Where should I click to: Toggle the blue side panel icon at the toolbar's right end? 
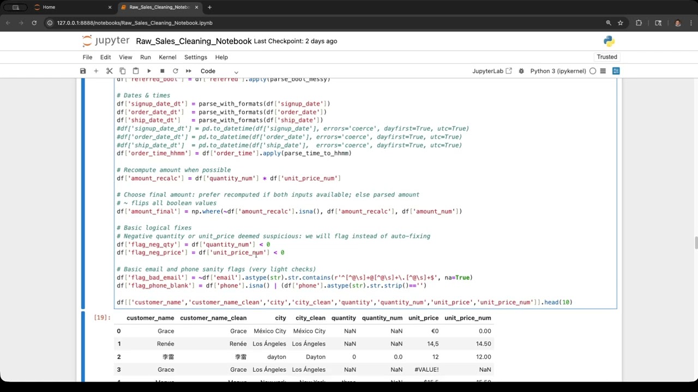[x=616, y=71]
